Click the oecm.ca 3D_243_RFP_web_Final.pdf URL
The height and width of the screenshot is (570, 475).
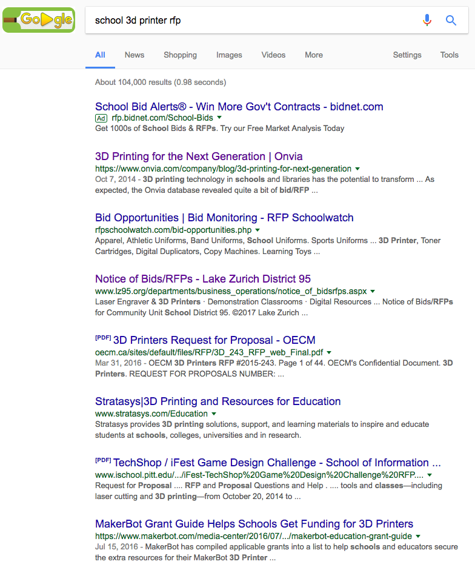[x=209, y=353]
